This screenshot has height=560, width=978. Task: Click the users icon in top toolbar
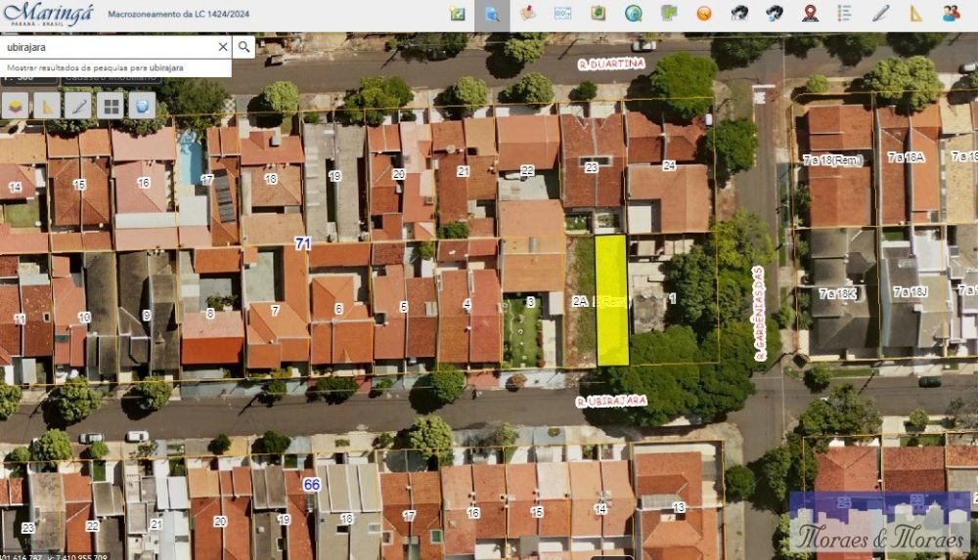click(951, 14)
